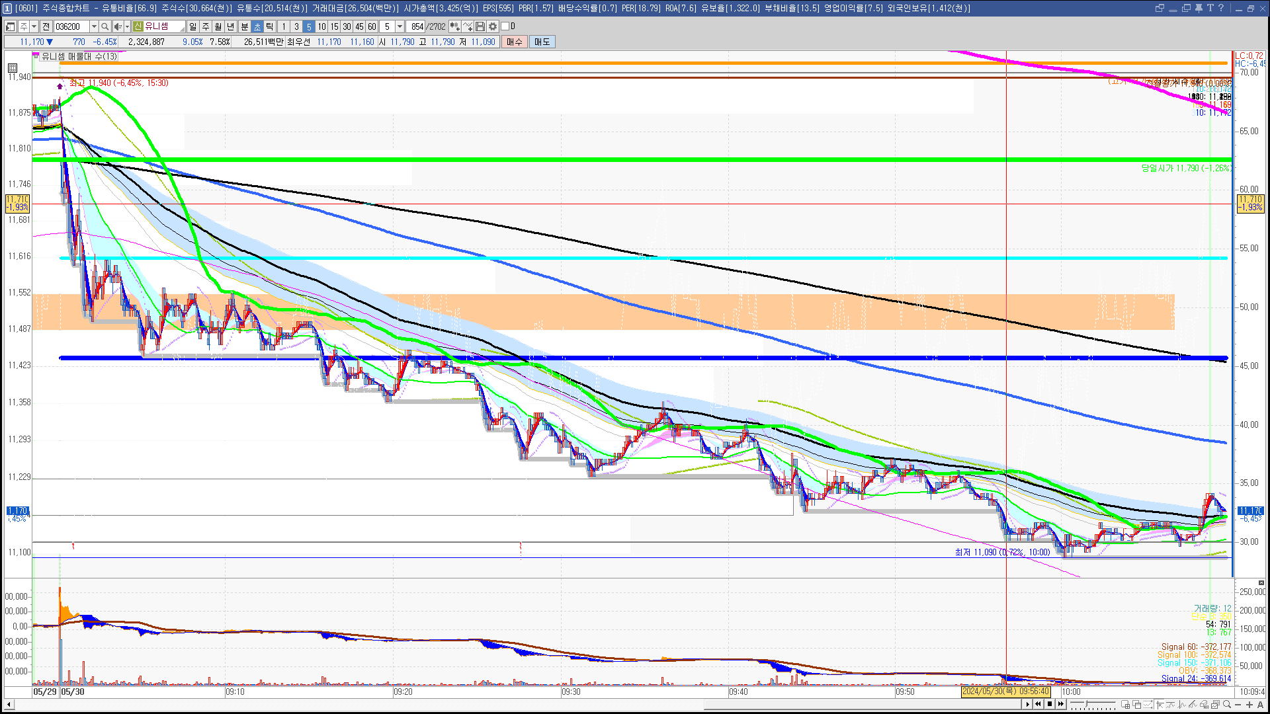Switch to 분 (minute) chart period
Viewport: 1270px width, 714px height.
244,26
